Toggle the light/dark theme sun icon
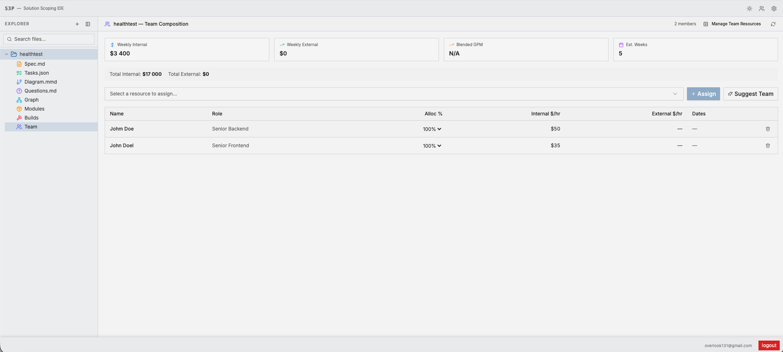The image size is (783, 352). point(749,9)
